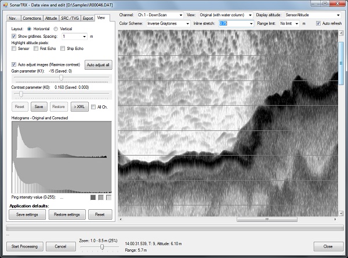Click scroll-right arrow under sonar image
The image size is (348, 258).
tap(335, 219)
